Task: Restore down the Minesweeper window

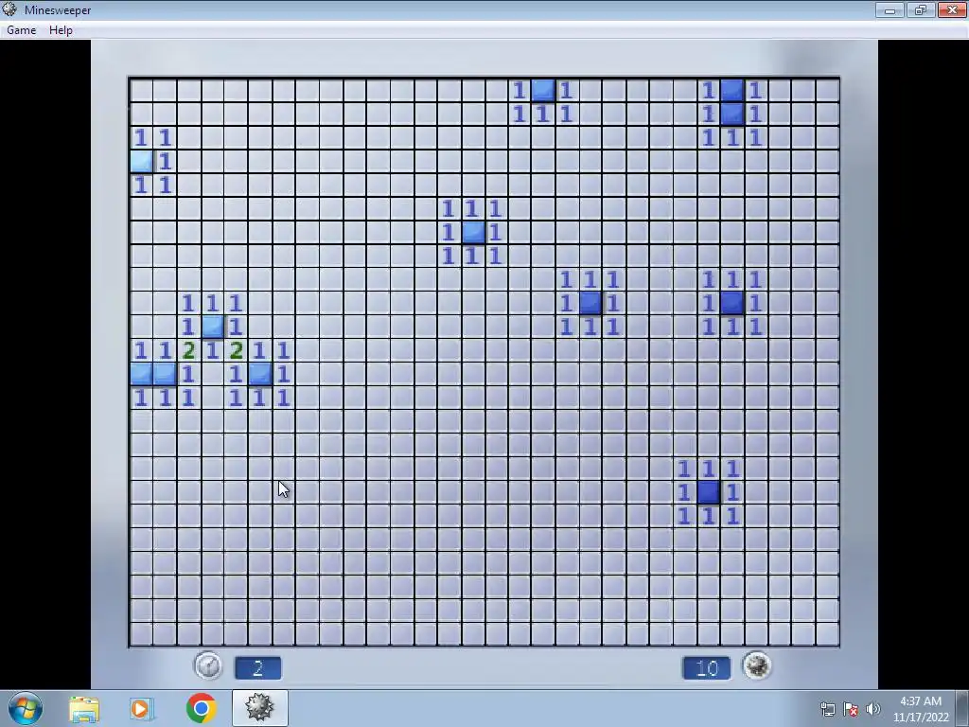Action: (921, 9)
